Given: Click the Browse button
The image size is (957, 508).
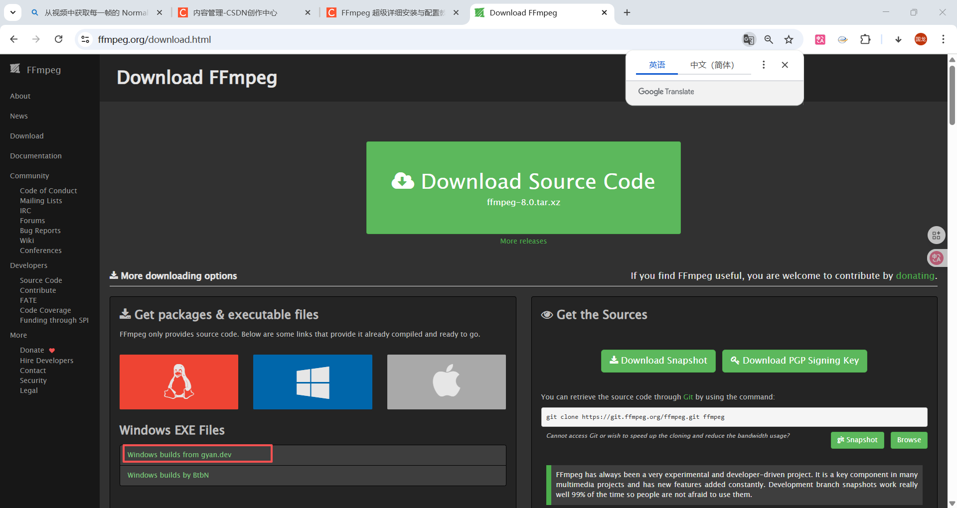Looking at the screenshot, I should 909,440.
